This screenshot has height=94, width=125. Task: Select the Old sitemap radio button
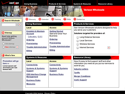coord(3,44)
